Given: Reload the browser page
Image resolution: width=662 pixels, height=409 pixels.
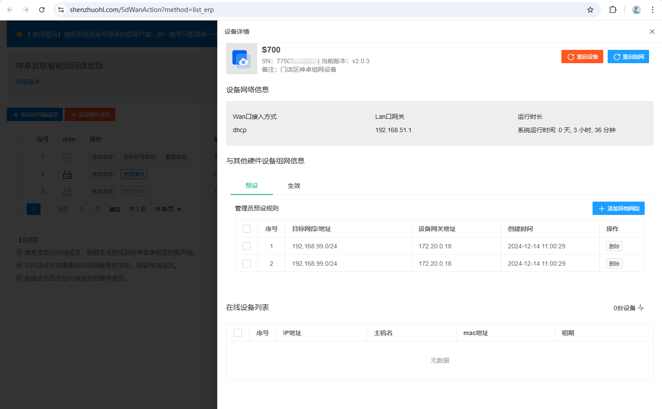Looking at the screenshot, I should coord(42,10).
